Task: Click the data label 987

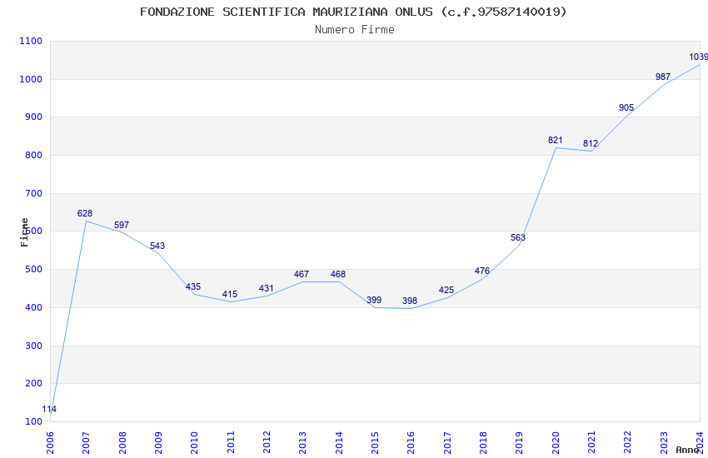Action: coord(663,77)
